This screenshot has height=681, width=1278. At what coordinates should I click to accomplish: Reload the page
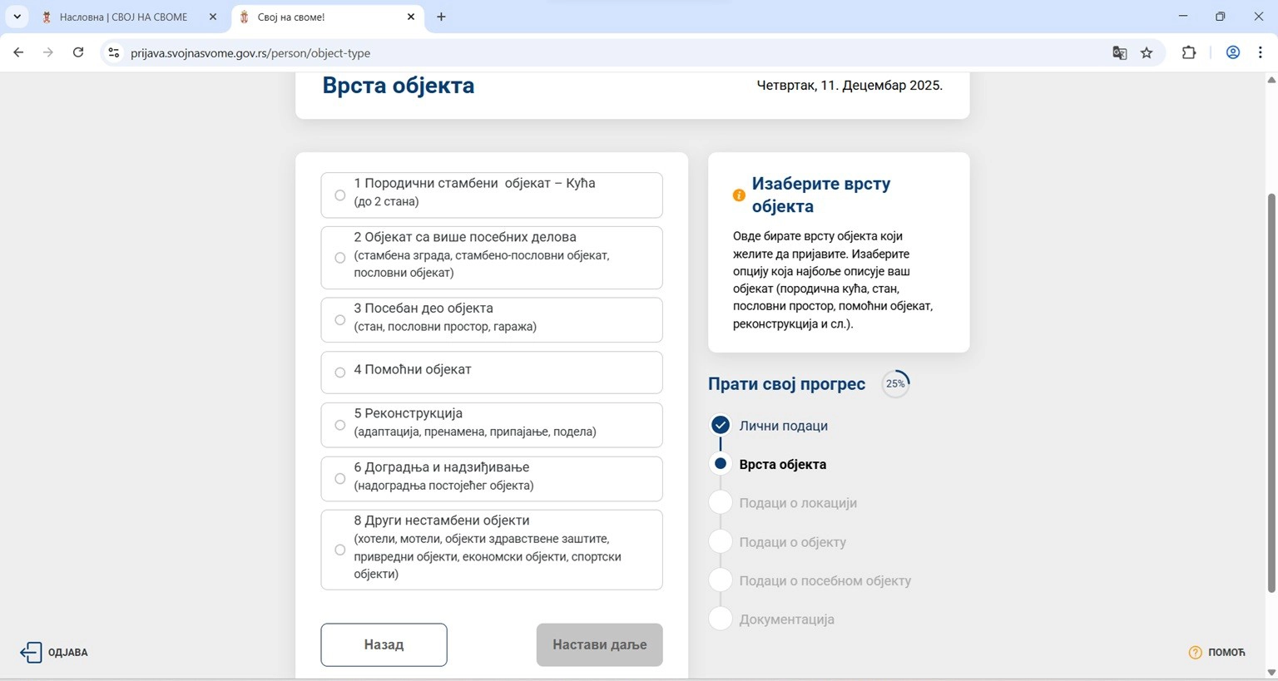[x=78, y=52]
